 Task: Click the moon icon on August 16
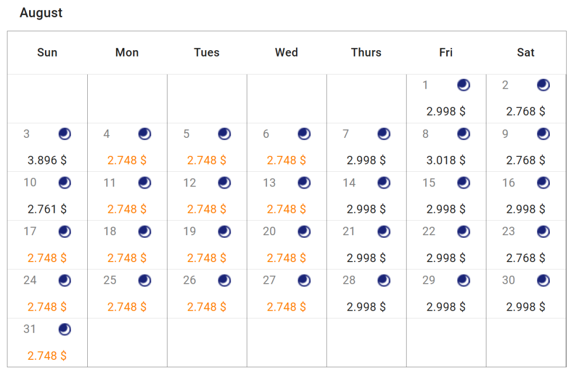click(x=543, y=183)
